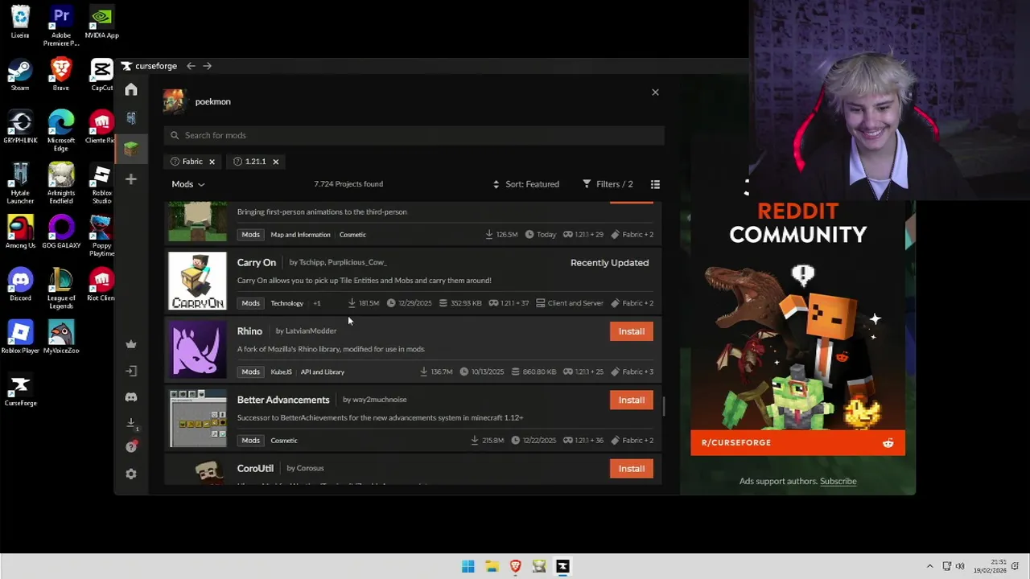Image resolution: width=1030 pixels, height=579 pixels.
Task: Go forward with the CurseForge forward arrow
Action: coord(207,66)
